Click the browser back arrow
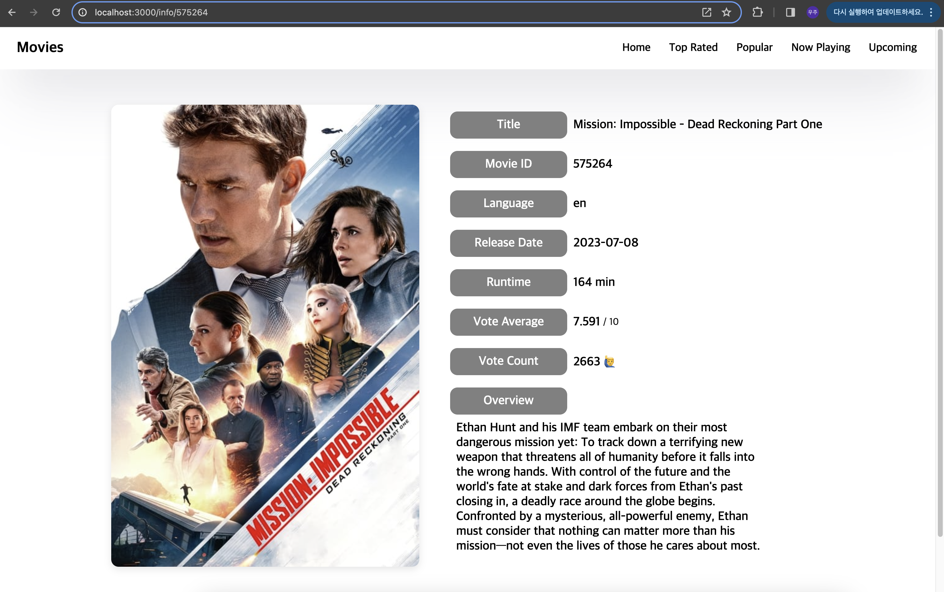 [12, 13]
